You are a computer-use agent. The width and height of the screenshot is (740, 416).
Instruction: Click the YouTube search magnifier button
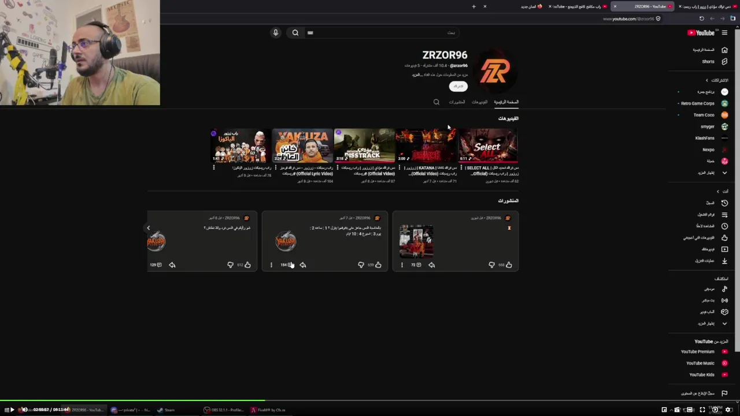(x=295, y=33)
